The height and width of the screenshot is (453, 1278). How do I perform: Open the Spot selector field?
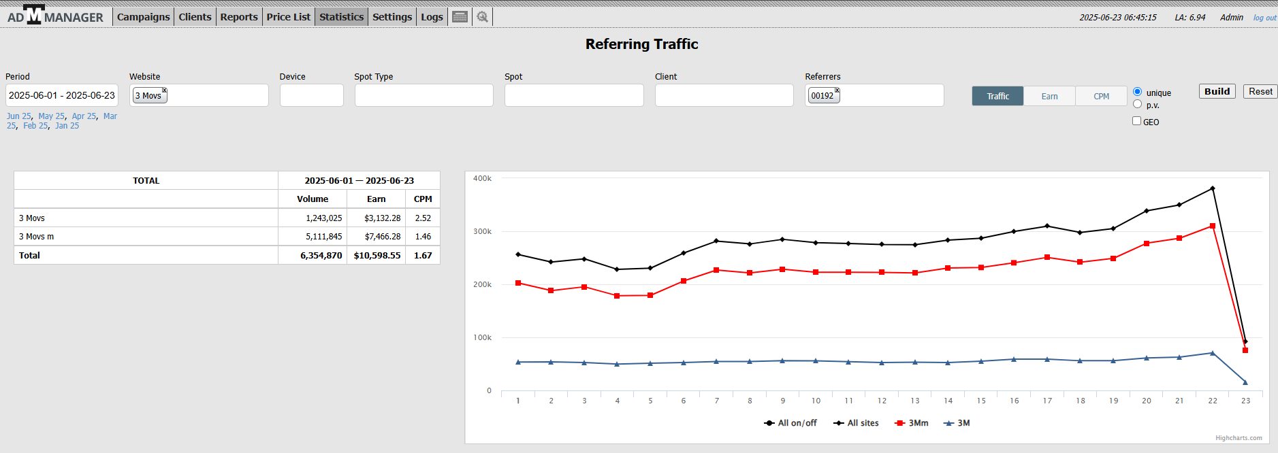tap(574, 95)
